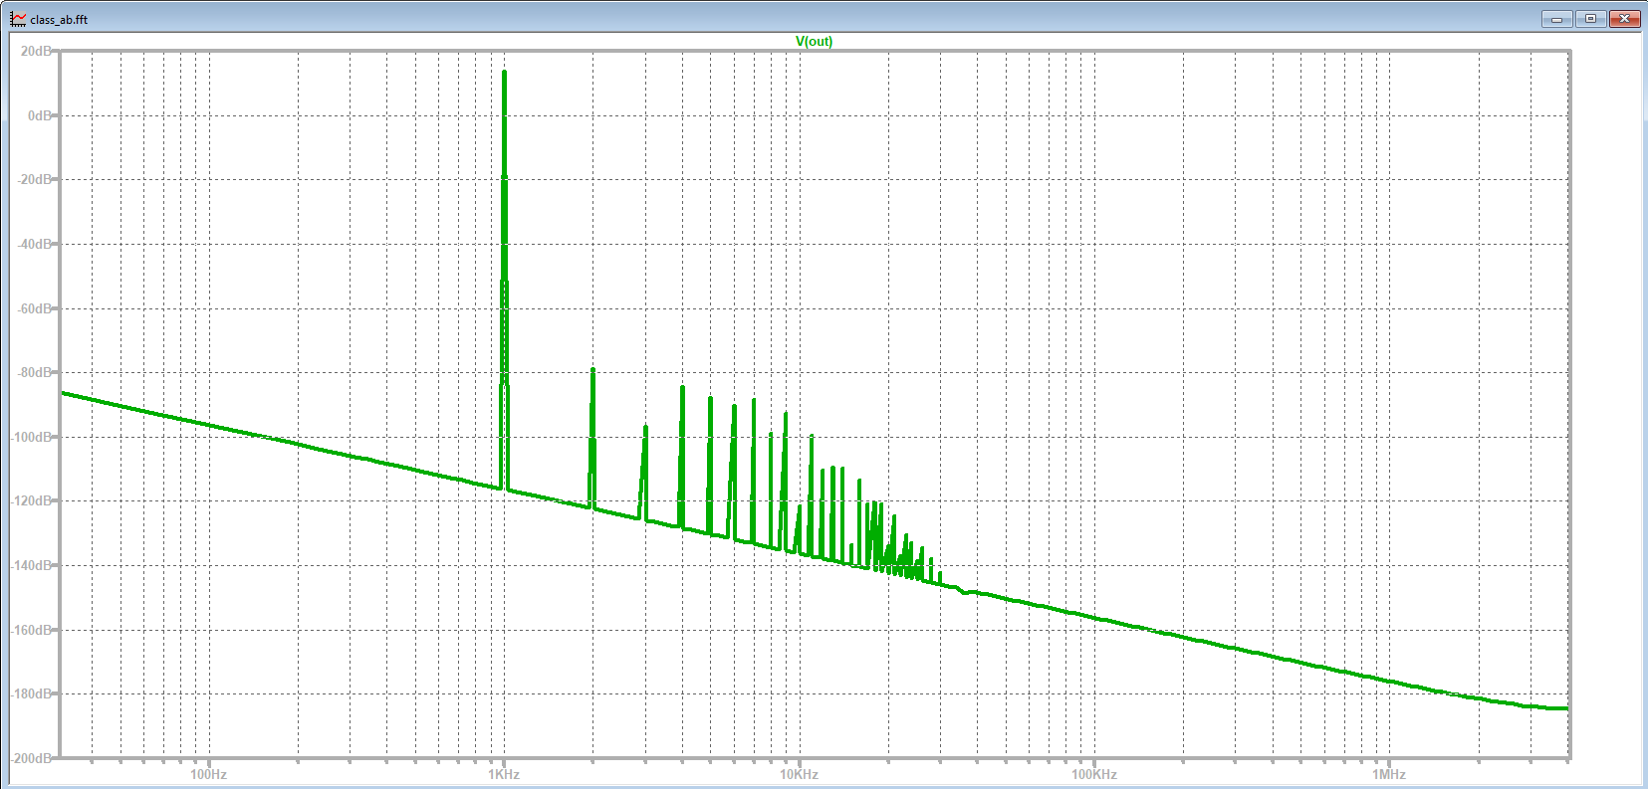
Task: Click the 1KHz frequency label
Action: pos(504,774)
